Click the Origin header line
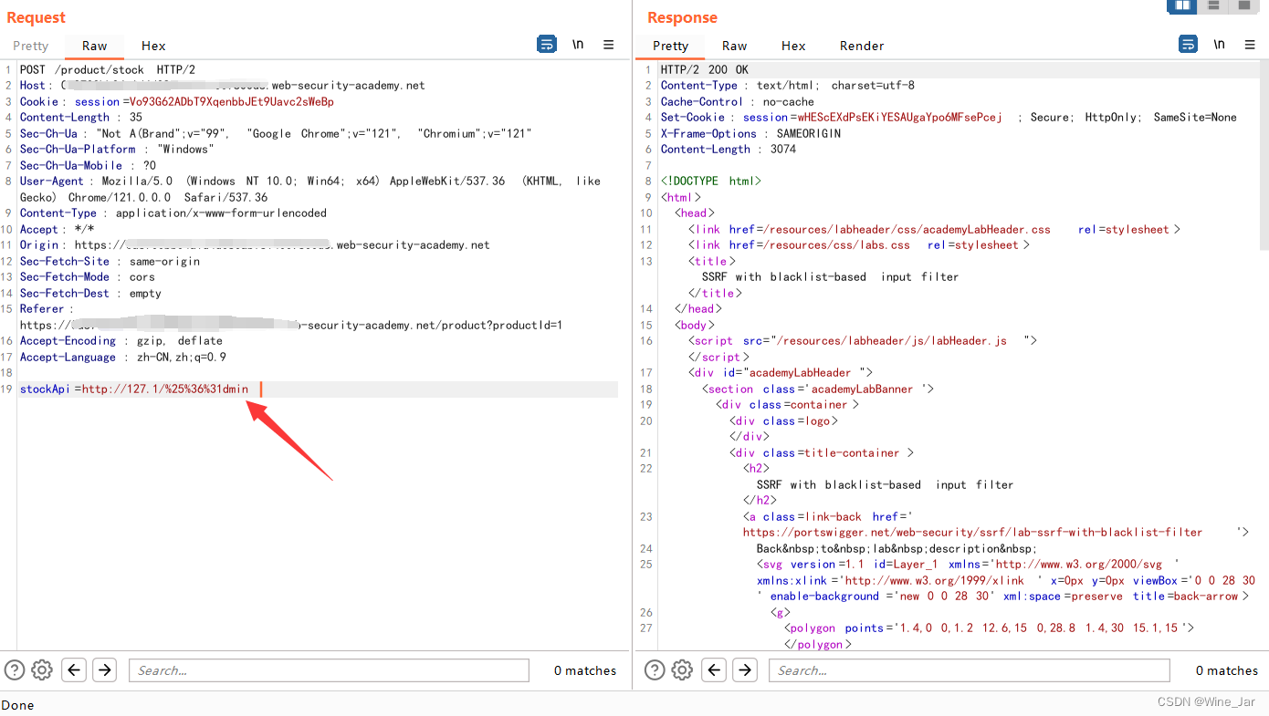Screen dimensions: 1269x716 coord(255,245)
